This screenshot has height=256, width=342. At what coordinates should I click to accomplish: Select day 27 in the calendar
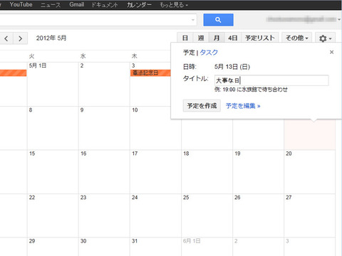tap(309, 215)
